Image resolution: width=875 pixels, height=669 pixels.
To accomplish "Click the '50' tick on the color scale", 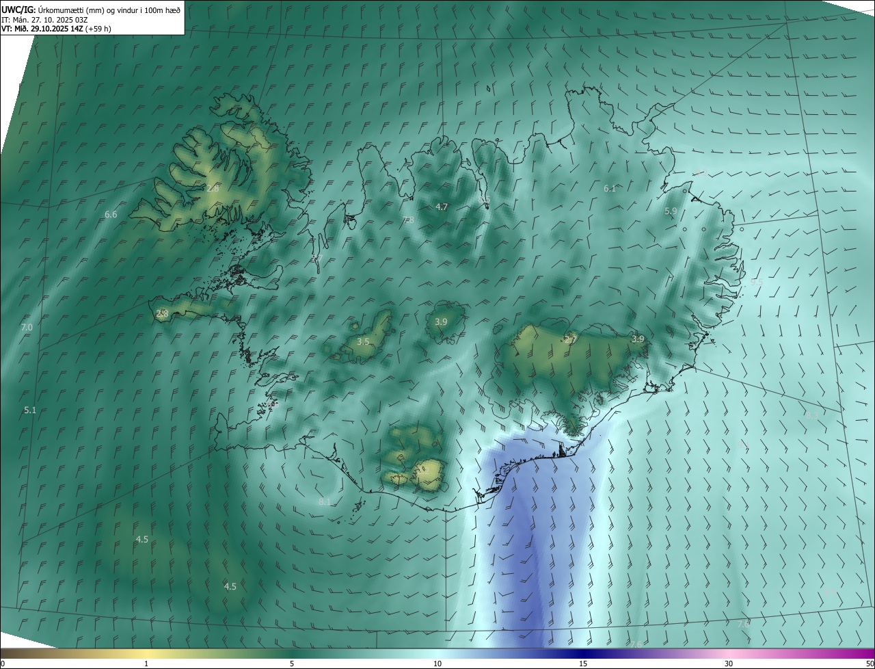I will point(870,664).
